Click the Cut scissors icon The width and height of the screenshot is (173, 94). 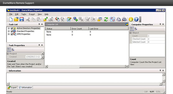pos(28,19)
